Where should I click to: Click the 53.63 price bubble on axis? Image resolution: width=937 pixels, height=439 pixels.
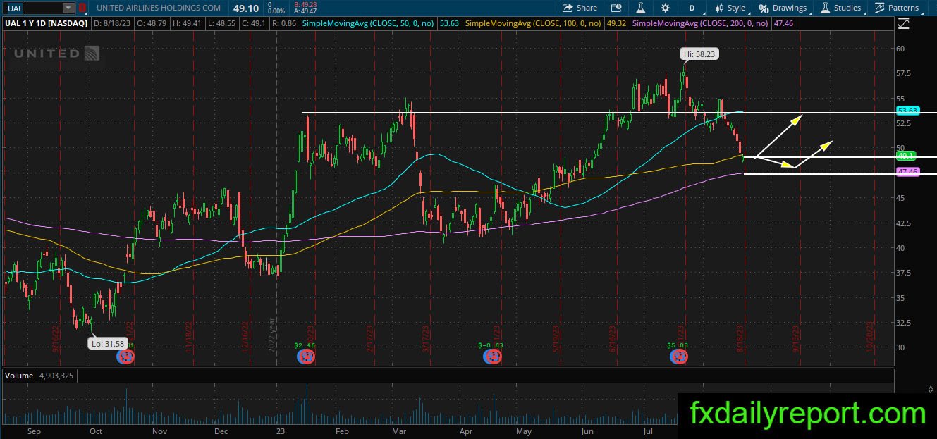[908, 111]
